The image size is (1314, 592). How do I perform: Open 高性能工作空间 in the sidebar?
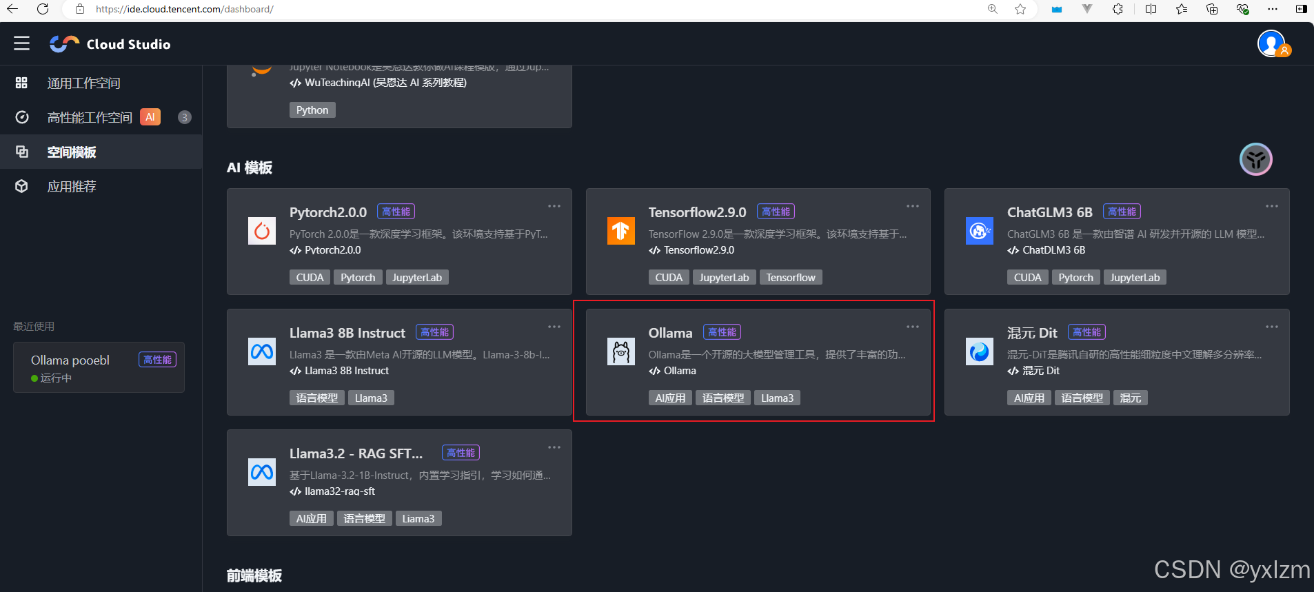pos(101,117)
